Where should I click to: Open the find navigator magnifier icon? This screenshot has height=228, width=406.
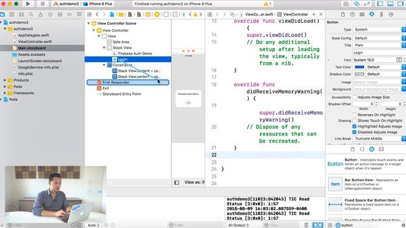pyautogui.click(x=31, y=14)
